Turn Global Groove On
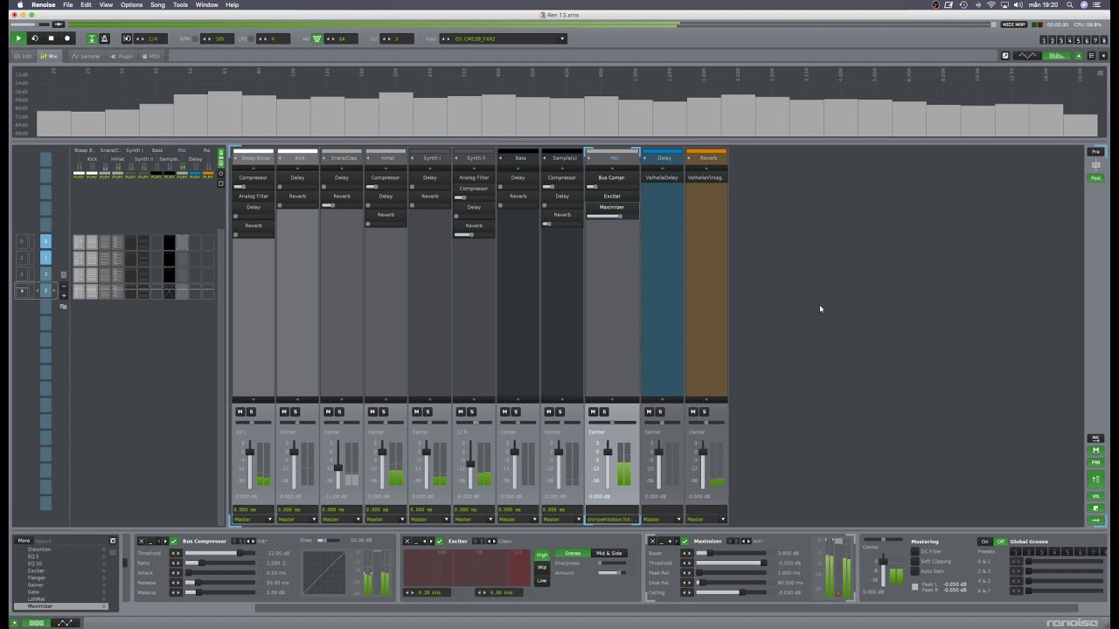 coord(985,542)
